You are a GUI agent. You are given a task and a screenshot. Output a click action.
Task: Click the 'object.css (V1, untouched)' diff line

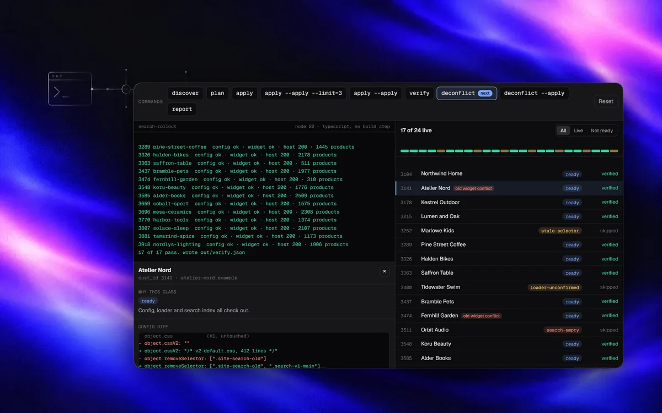point(196,336)
